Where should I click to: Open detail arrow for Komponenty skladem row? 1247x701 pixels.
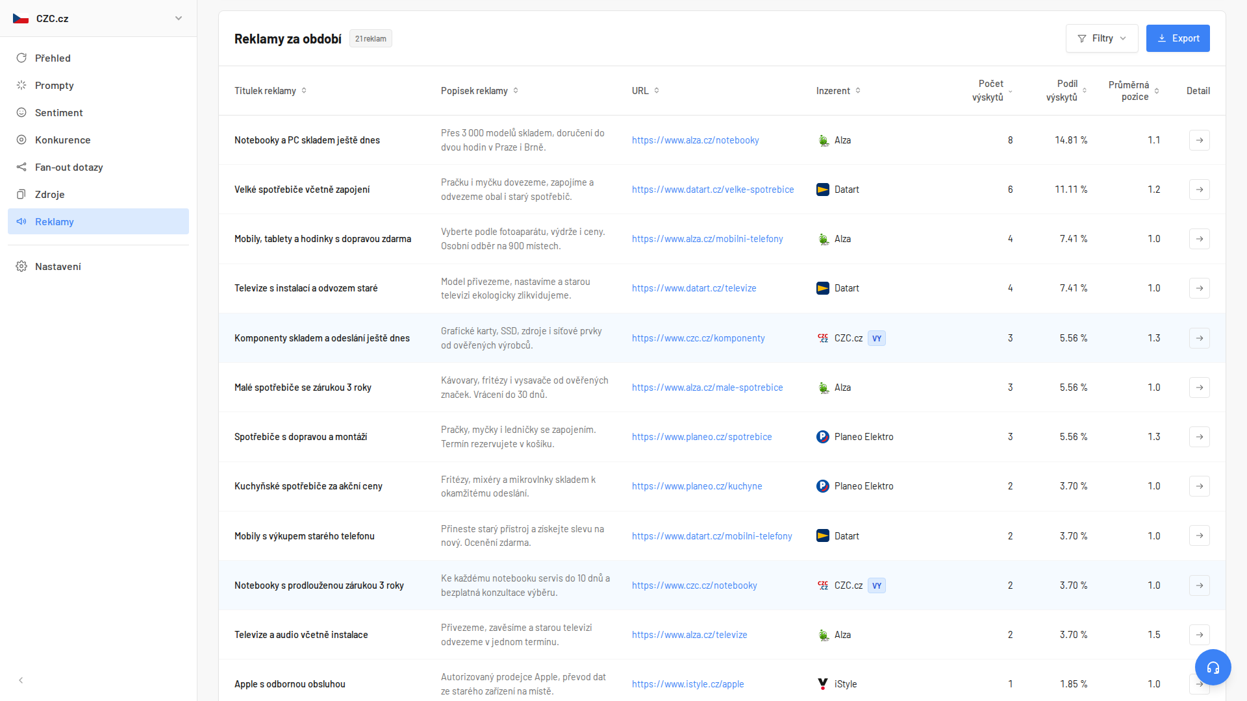[x=1199, y=338]
